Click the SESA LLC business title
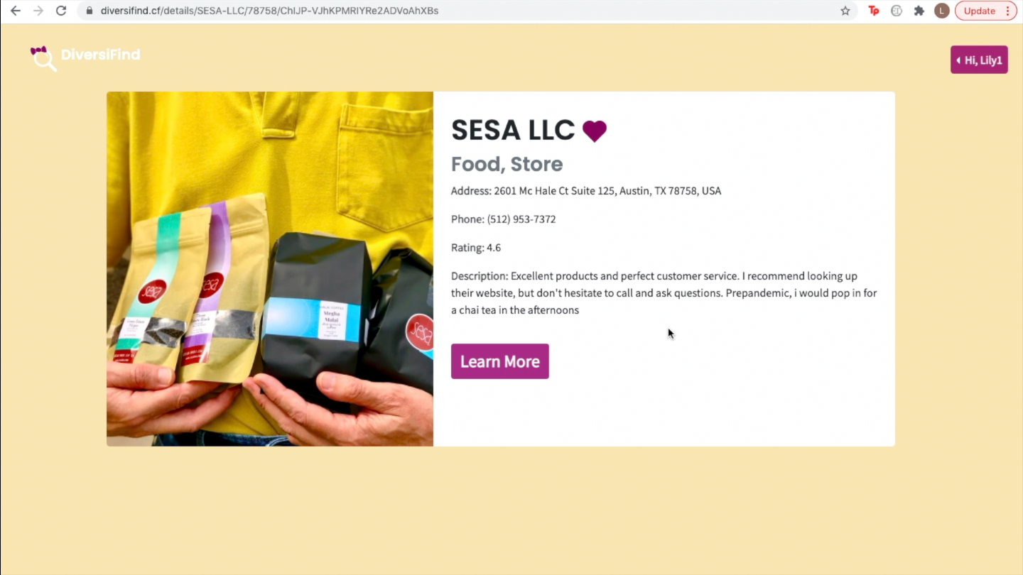Viewport: 1023px width, 575px height. [513, 130]
